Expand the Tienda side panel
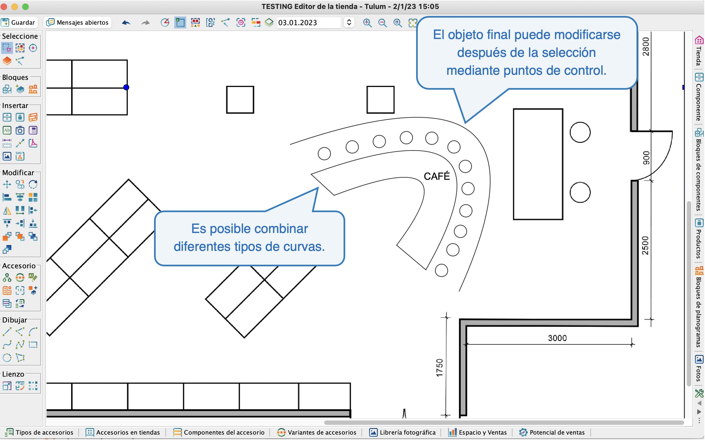This screenshot has height=440, width=705. coord(699,51)
